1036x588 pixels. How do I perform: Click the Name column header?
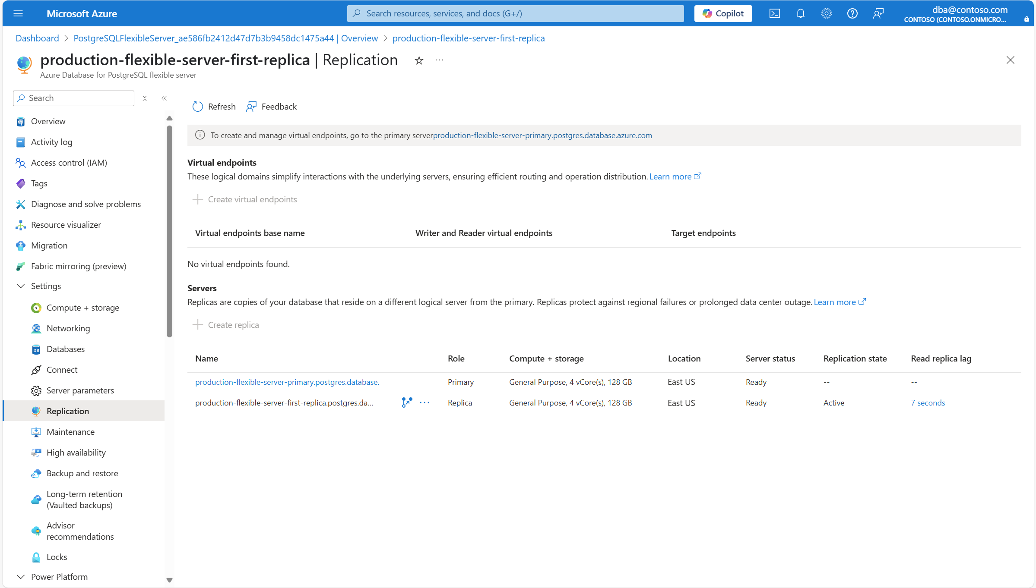(x=206, y=358)
